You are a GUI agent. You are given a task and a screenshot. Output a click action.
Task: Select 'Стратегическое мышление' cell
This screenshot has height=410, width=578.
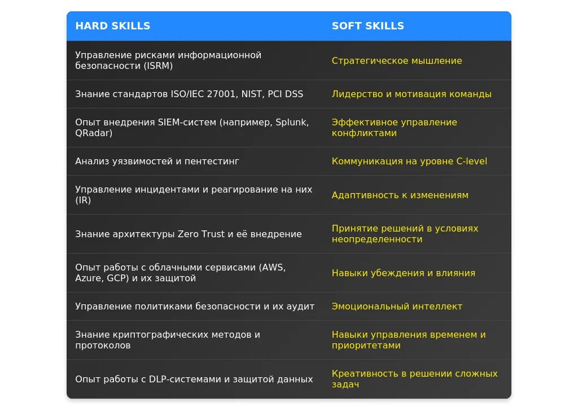click(417, 60)
